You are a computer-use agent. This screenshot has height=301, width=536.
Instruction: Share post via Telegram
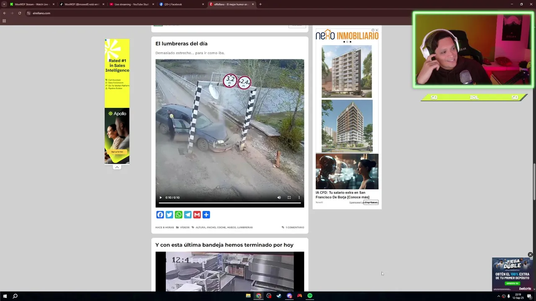[188, 215]
